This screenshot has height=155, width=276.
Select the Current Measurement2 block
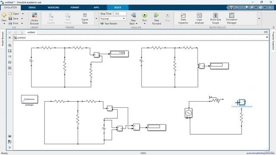point(242,102)
